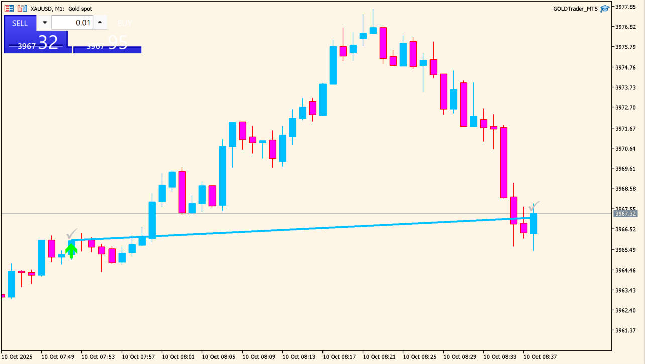Viewport: 645px width, 364px height.
Task: Click the gray checkmark above the green arrow
Action: point(72,234)
